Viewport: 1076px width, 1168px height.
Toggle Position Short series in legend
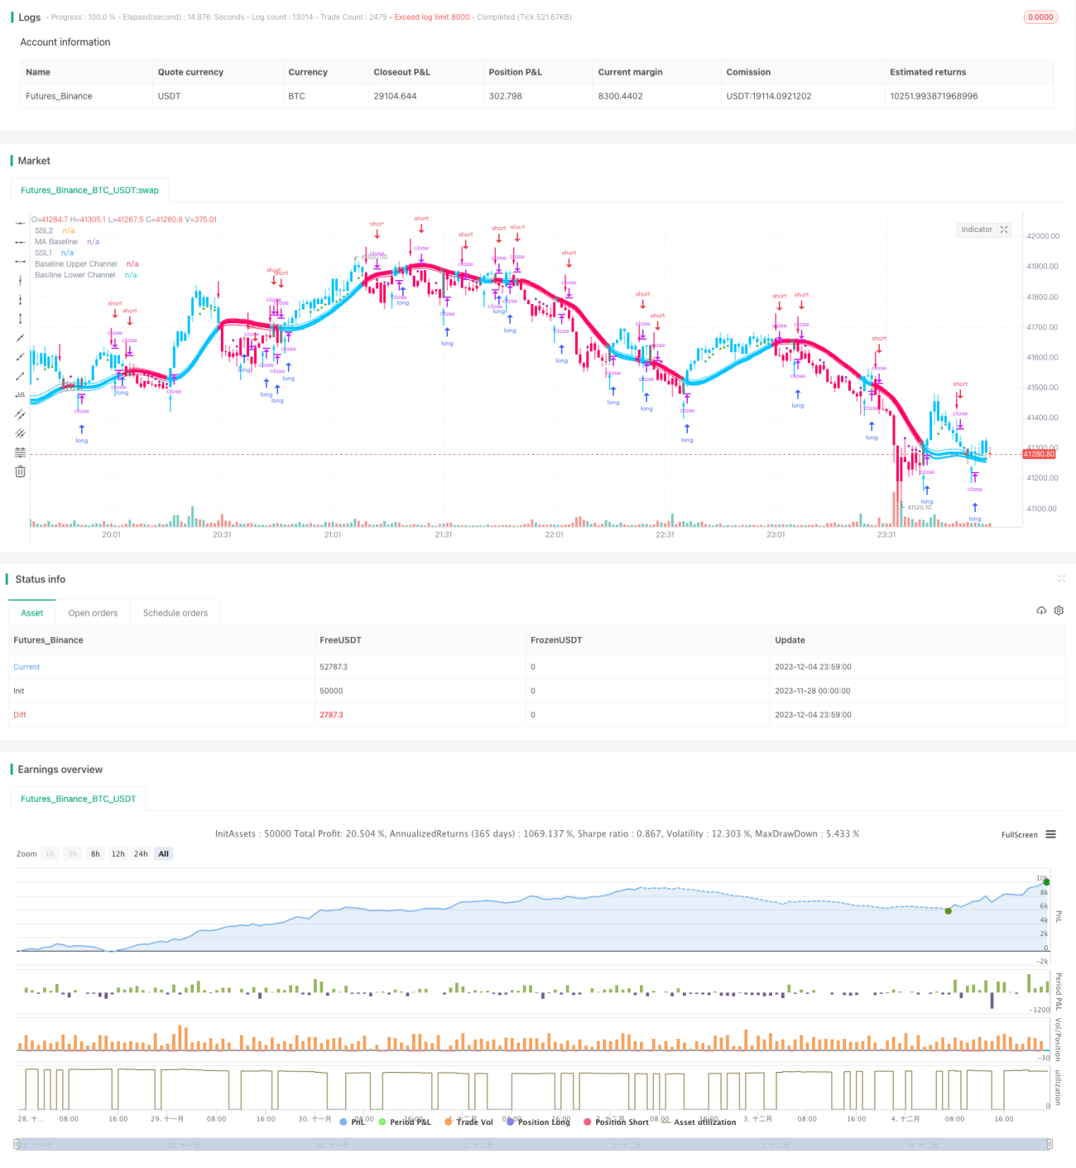tap(616, 1122)
